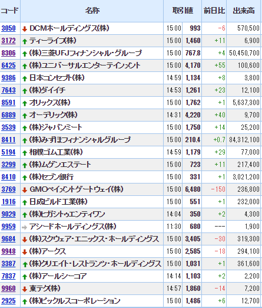Screen dimensions: 262x308
Task: Click the change value -150
Action: (x=218, y=189)
